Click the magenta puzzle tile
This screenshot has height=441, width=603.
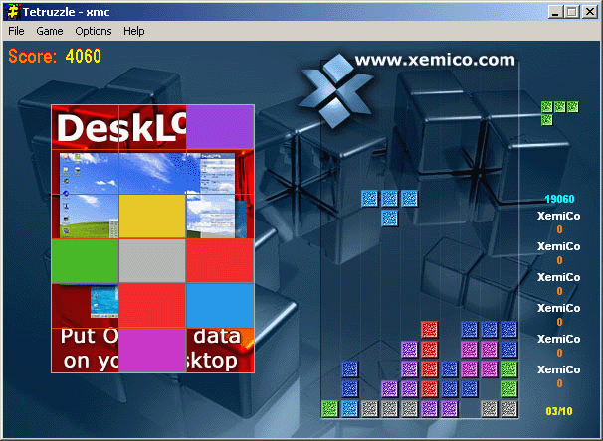pyautogui.click(x=152, y=350)
